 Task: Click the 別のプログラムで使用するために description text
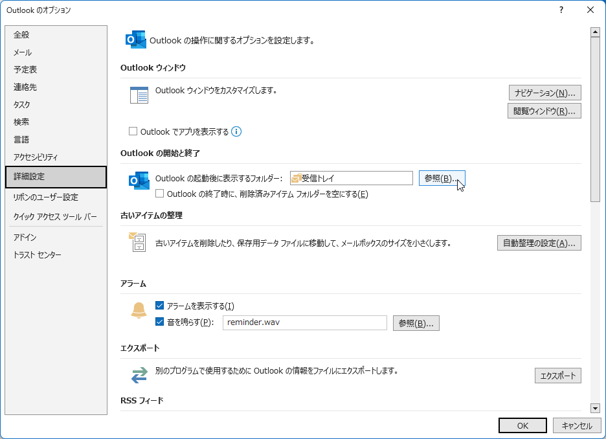(x=276, y=370)
